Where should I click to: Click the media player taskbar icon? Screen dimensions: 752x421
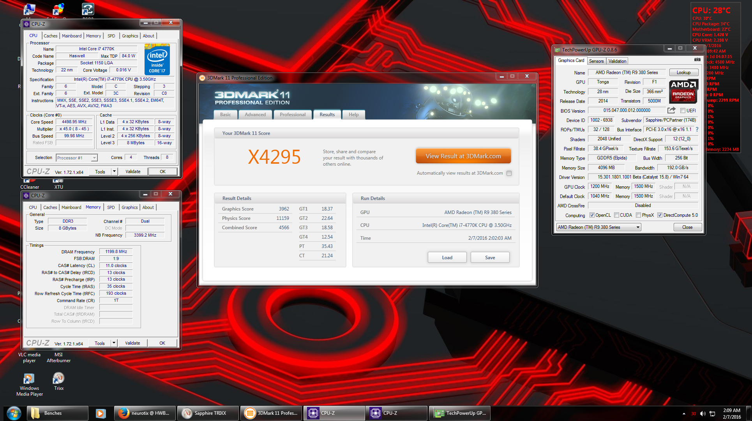(101, 413)
